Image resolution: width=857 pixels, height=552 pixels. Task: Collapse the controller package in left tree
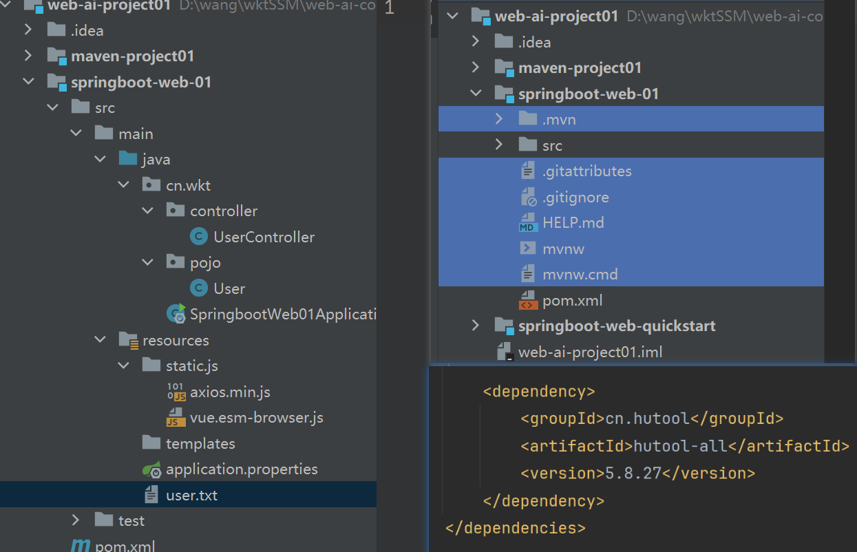pyautogui.click(x=147, y=211)
